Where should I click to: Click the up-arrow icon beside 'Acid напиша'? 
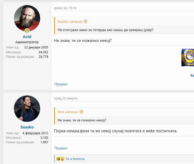(81, 112)
